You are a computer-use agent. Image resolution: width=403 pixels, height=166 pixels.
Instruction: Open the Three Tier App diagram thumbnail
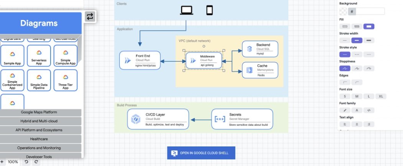click(65, 80)
